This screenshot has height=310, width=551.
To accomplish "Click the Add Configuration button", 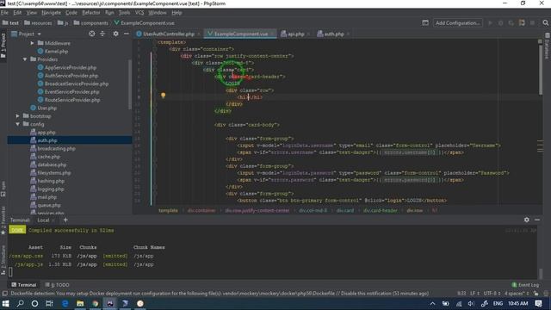I will tap(457, 23).
